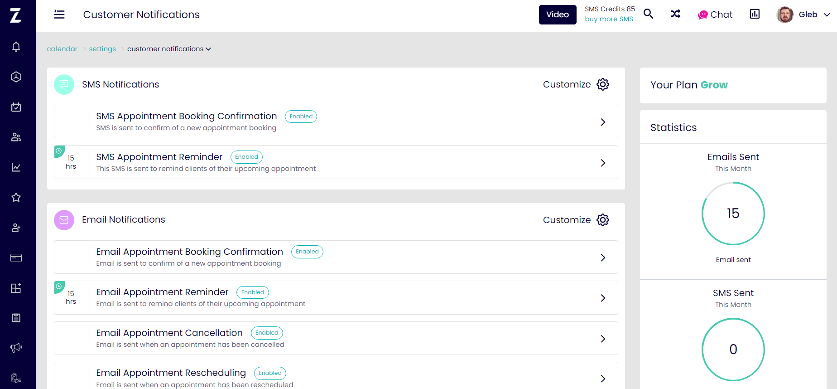
Task: Go to settings breadcrumb link
Action: pos(102,49)
